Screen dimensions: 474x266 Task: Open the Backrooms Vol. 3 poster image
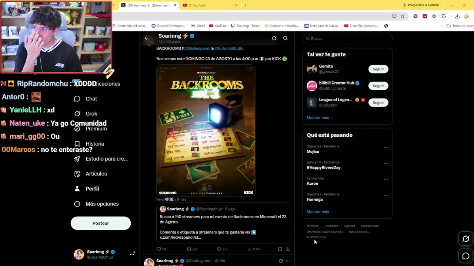[206, 130]
